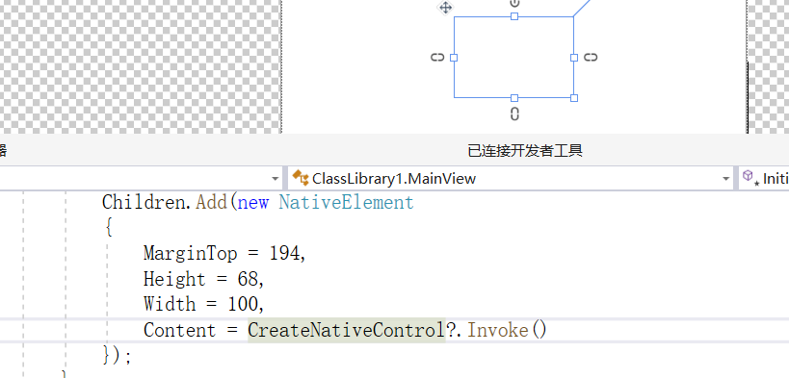Click the Invoke method call in code

(x=498, y=330)
